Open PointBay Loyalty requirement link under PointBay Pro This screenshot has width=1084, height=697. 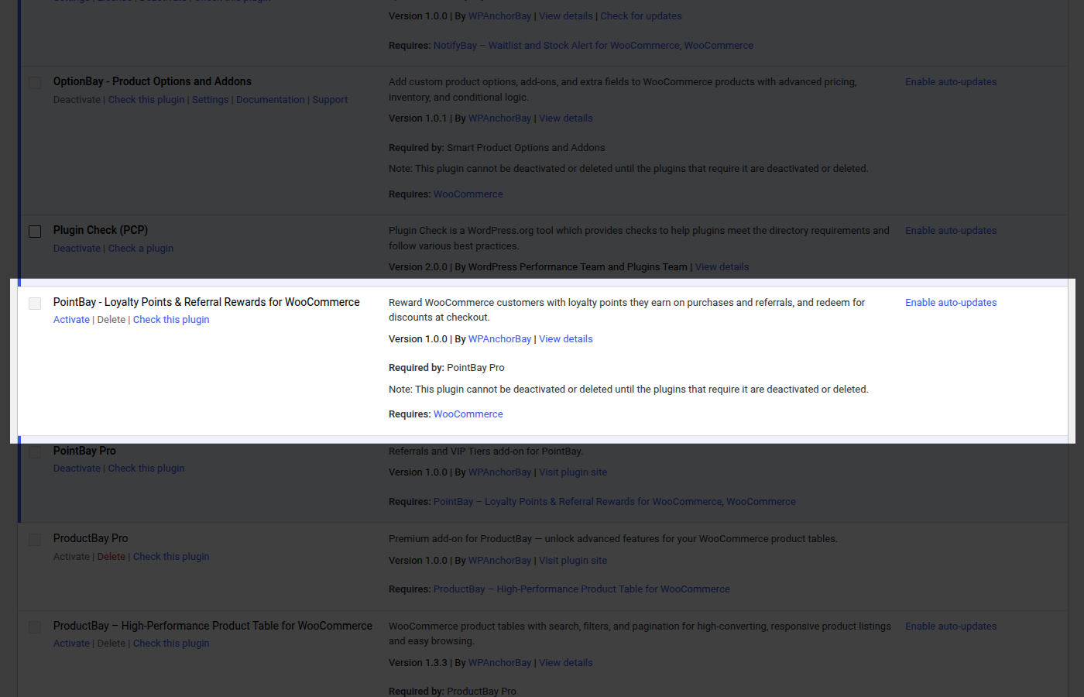pyautogui.click(x=578, y=502)
